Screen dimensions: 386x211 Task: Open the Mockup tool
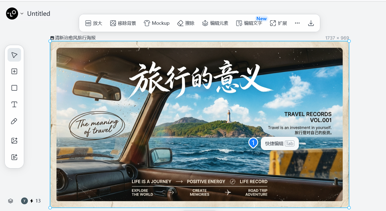click(157, 23)
